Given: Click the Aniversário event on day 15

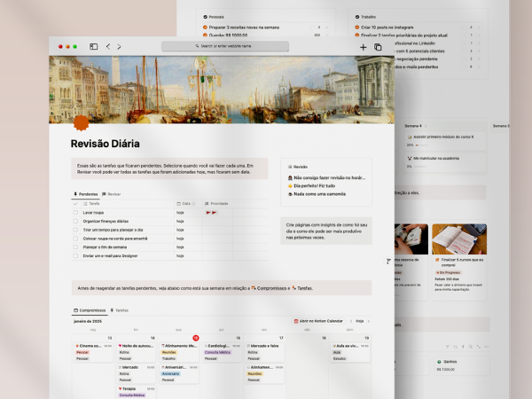Looking at the screenshot, I should (x=179, y=373).
